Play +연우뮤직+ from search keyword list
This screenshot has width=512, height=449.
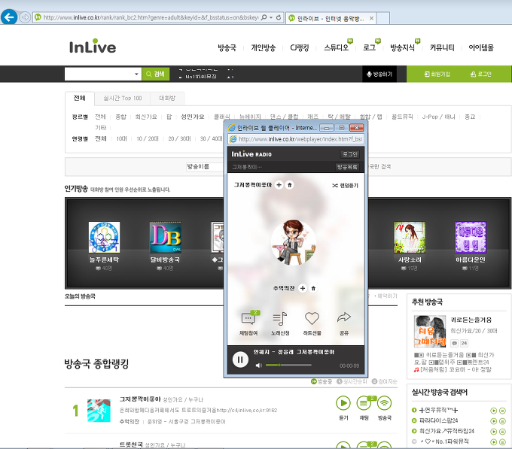coord(494,411)
